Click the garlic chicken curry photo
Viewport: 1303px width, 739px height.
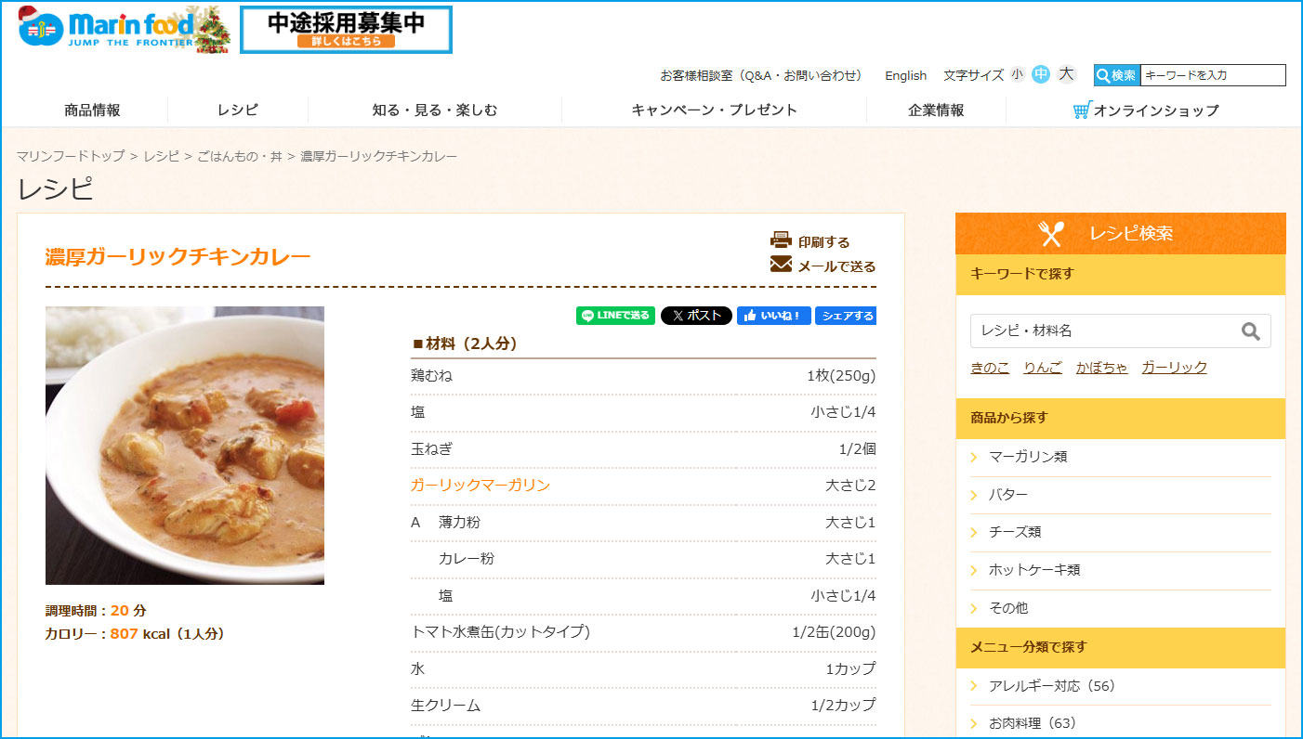click(185, 446)
